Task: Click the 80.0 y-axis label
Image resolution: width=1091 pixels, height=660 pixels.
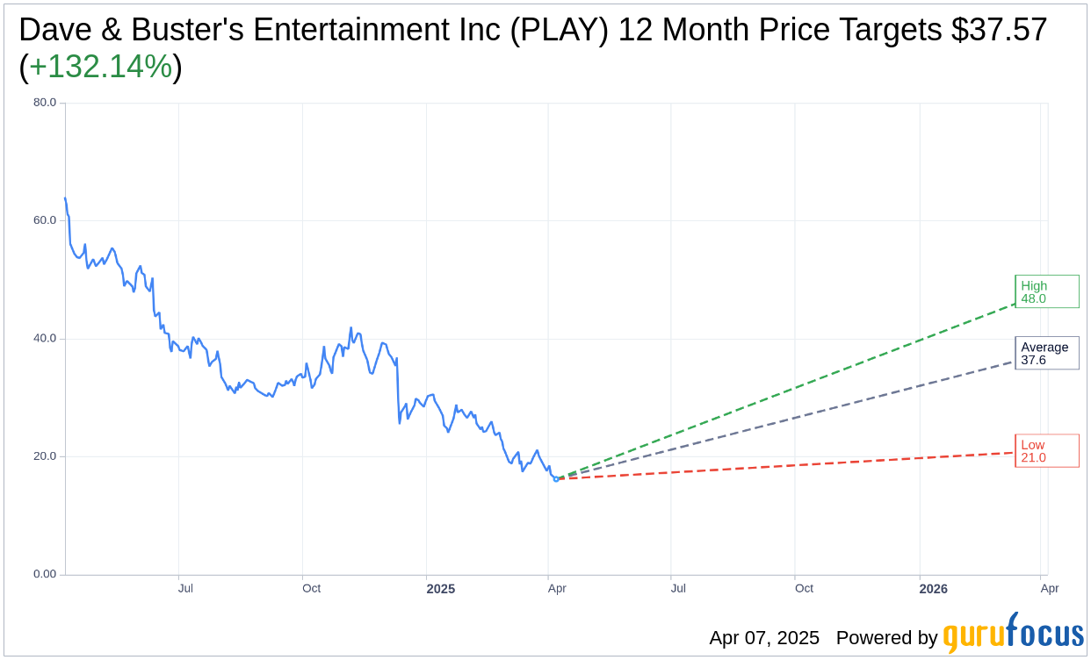Action: (45, 102)
